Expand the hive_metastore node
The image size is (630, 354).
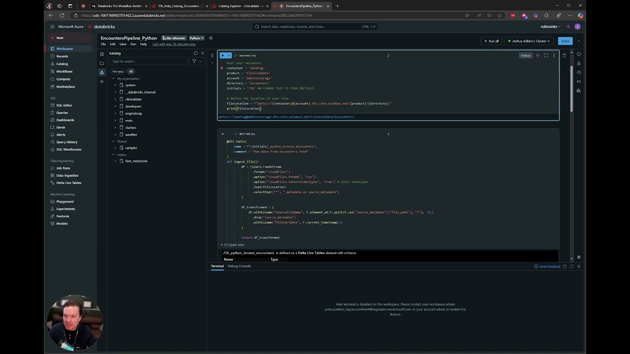(116, 161)
